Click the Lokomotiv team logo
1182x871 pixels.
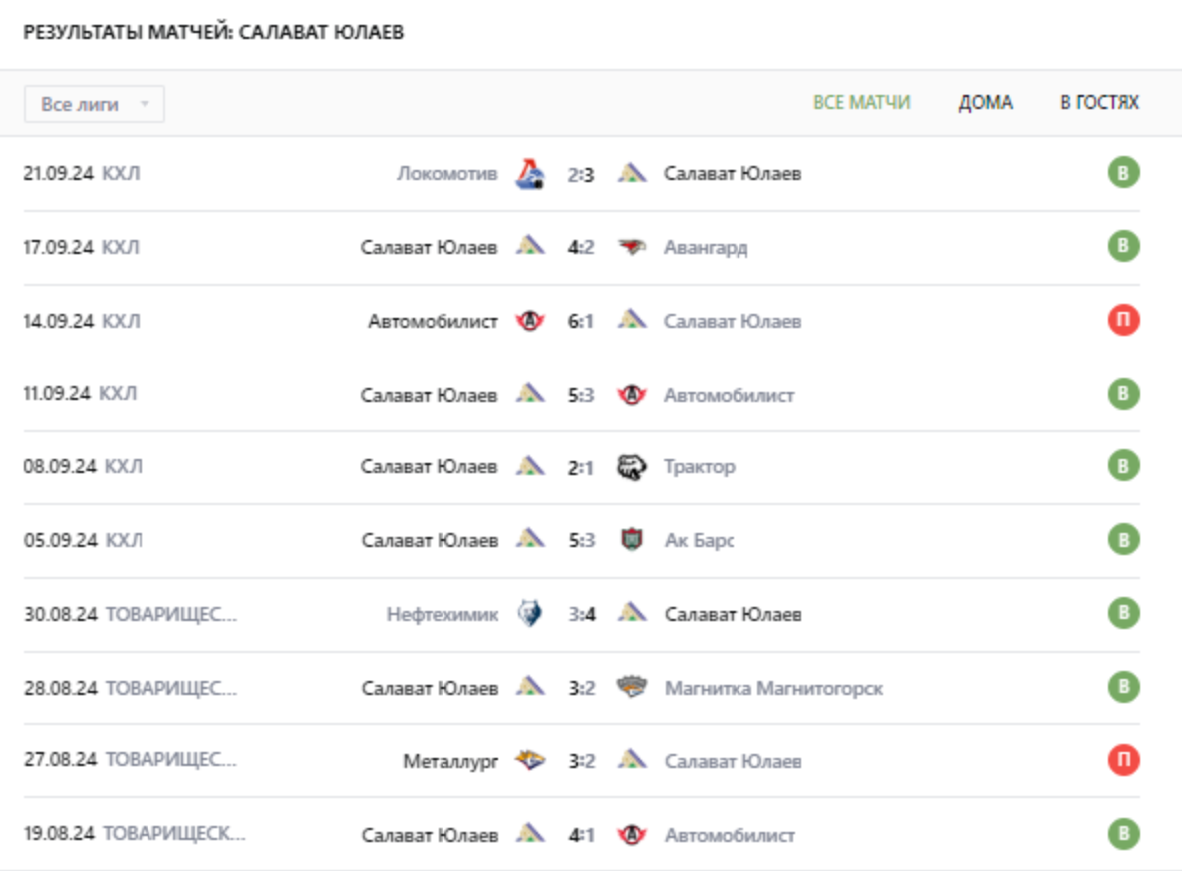click(530, 174)
